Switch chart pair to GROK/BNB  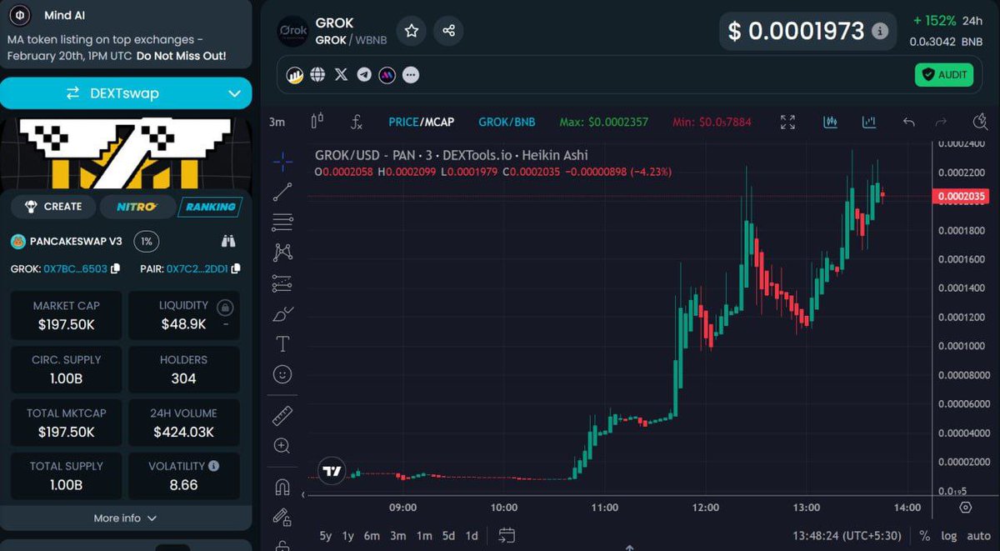pyautogui.click(x=507, y=122)
